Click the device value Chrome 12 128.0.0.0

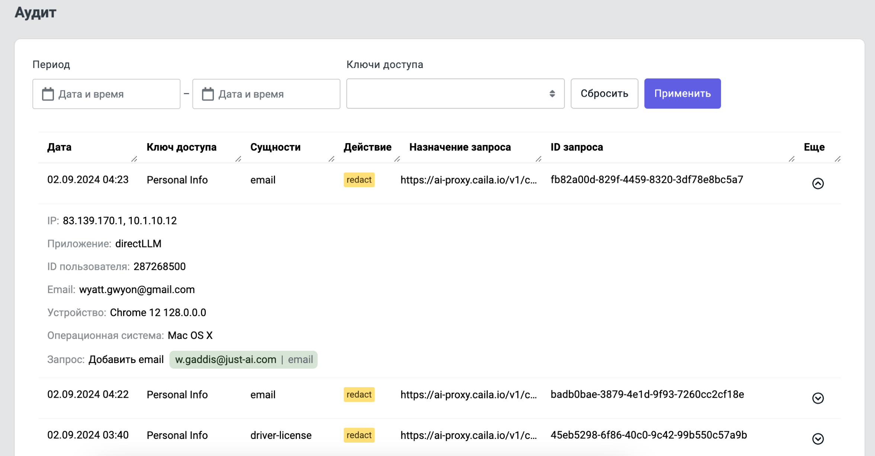[158, 312]
